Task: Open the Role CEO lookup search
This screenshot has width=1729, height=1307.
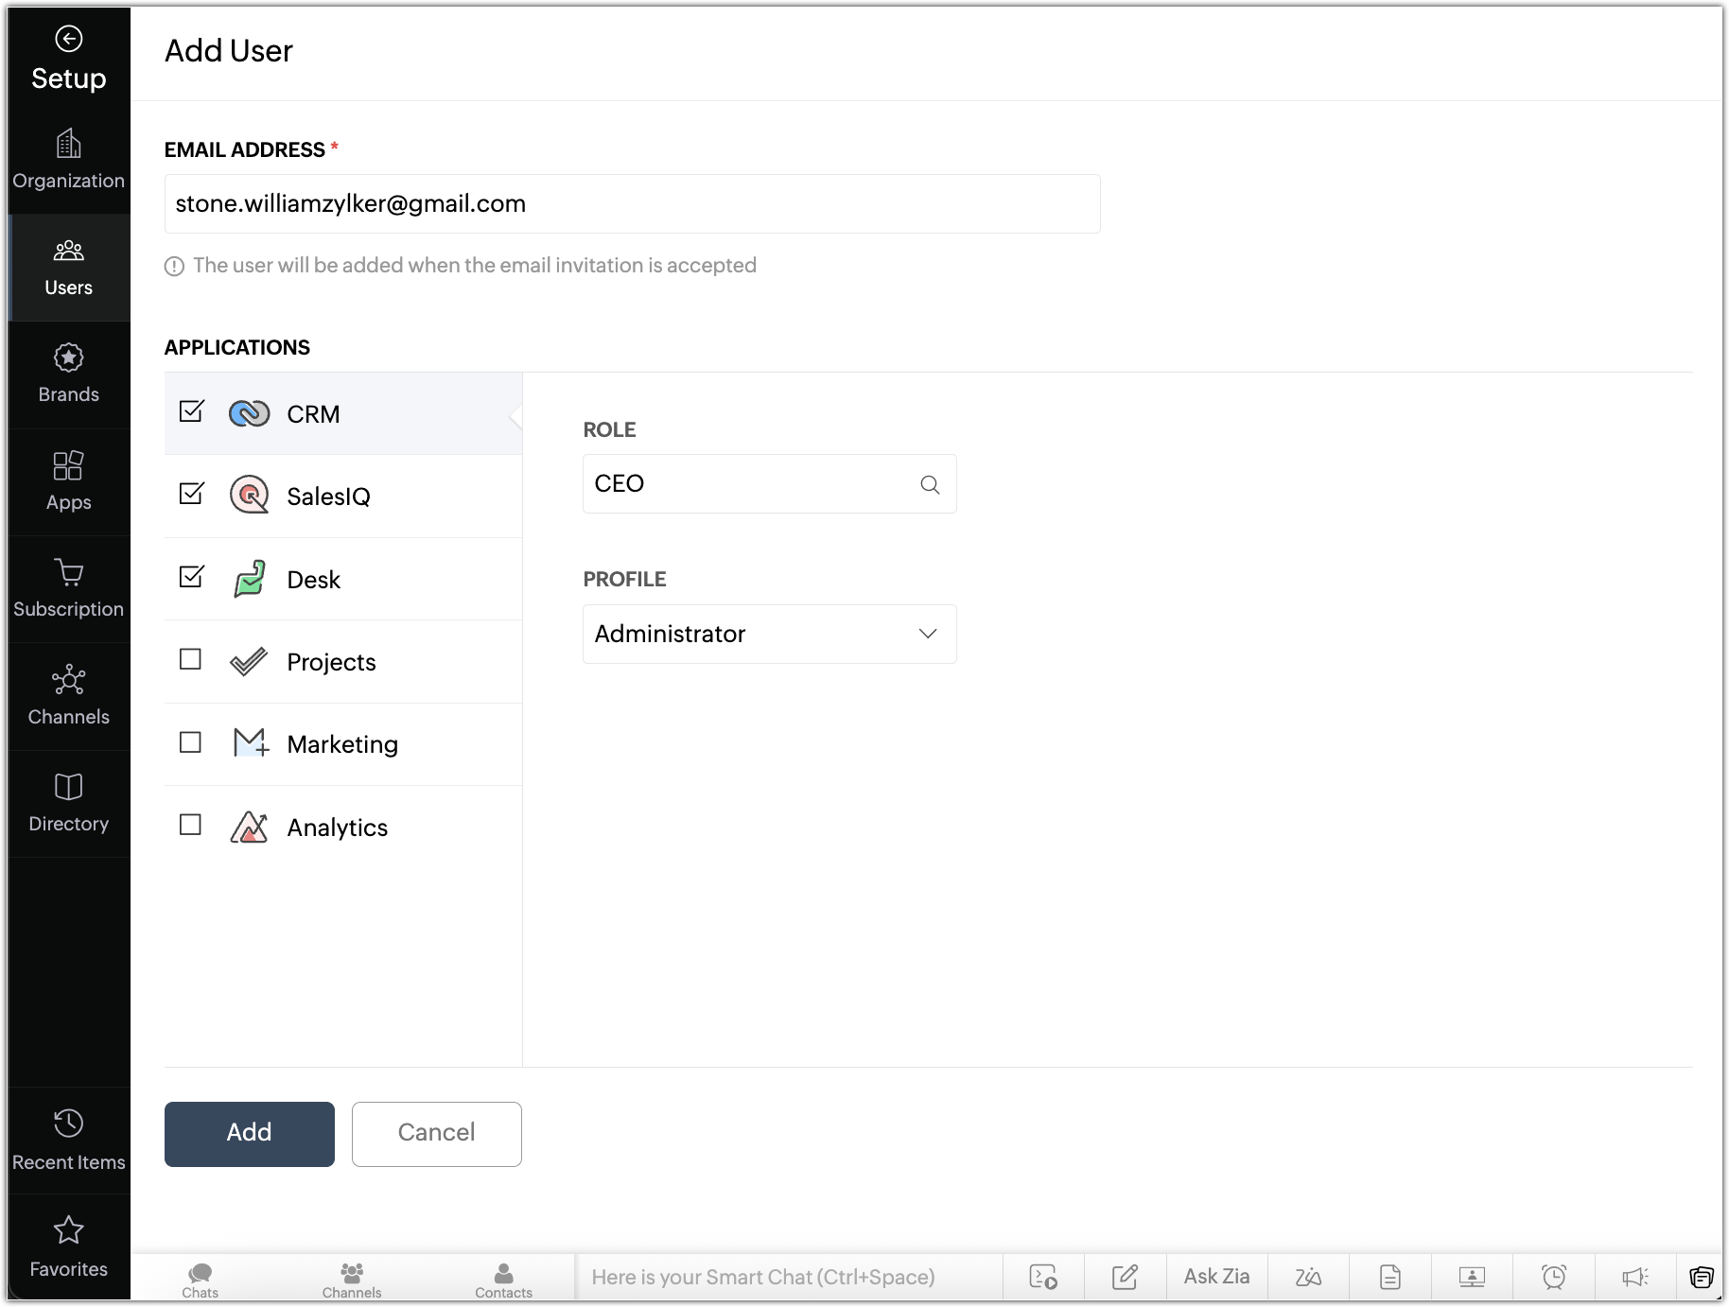Action: pos(930,484)
